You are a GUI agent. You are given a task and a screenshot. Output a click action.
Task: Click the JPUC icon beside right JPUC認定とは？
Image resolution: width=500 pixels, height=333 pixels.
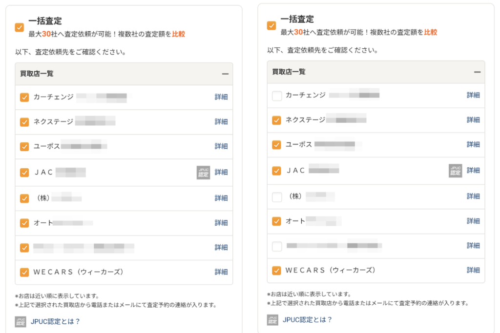coord(272,320)
